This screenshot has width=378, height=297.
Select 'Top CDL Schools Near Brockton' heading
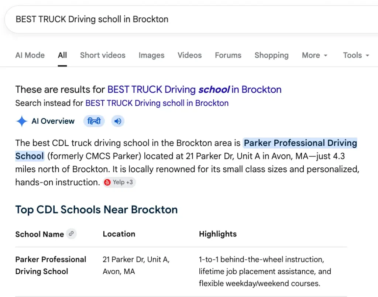click(96, 209)
